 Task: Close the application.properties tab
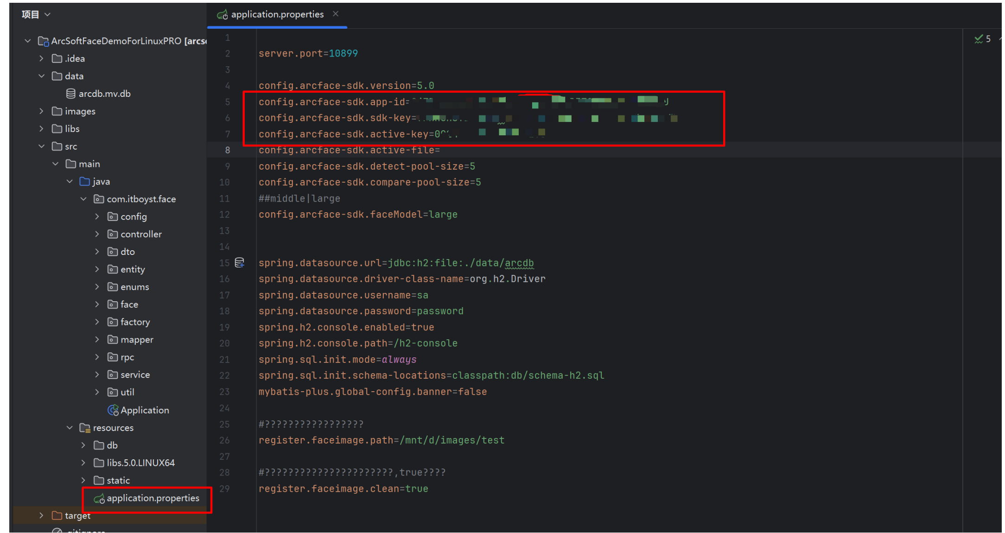[x=336, y=14]
